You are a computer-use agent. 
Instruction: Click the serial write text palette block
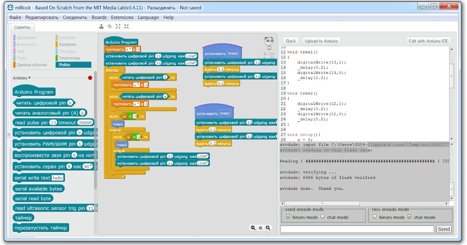click(x=39, y=178)
